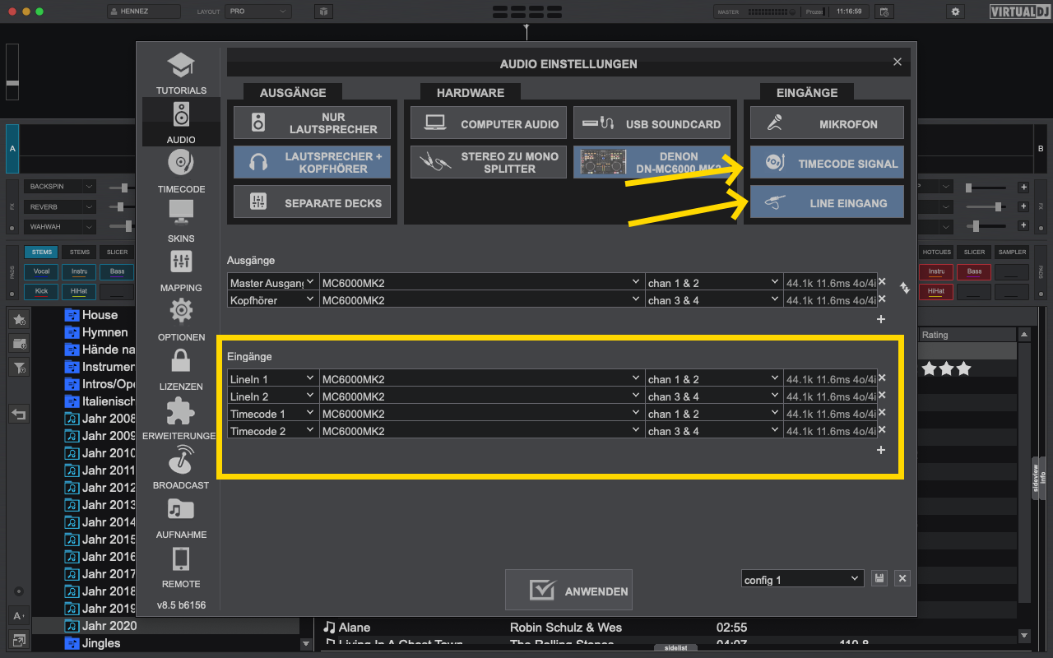Click the Anwenden apply button
This screenshot has width=1053, height=658.
point(568,590)
